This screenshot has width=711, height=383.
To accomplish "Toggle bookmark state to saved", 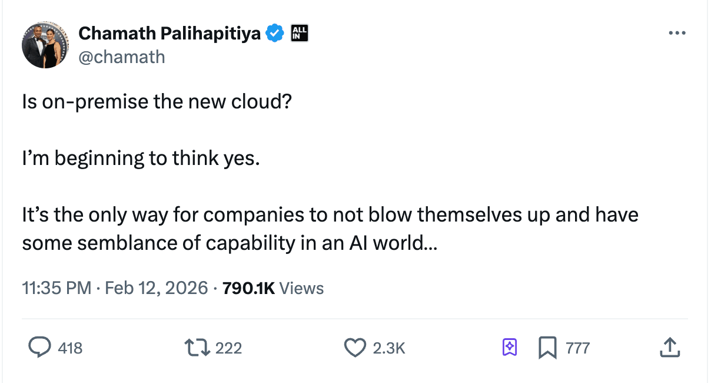I will 548,348.
